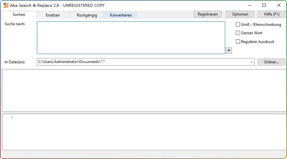Open the Ersetzen tab
Image resolution: width=287 pixels, height=159 pixels.
pyautogui.click(x=53, y=15)
